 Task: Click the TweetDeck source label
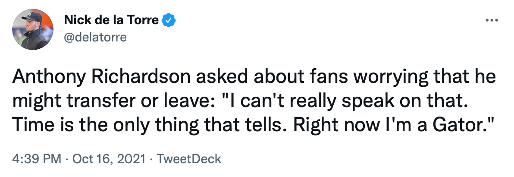[x=189, y=158]
